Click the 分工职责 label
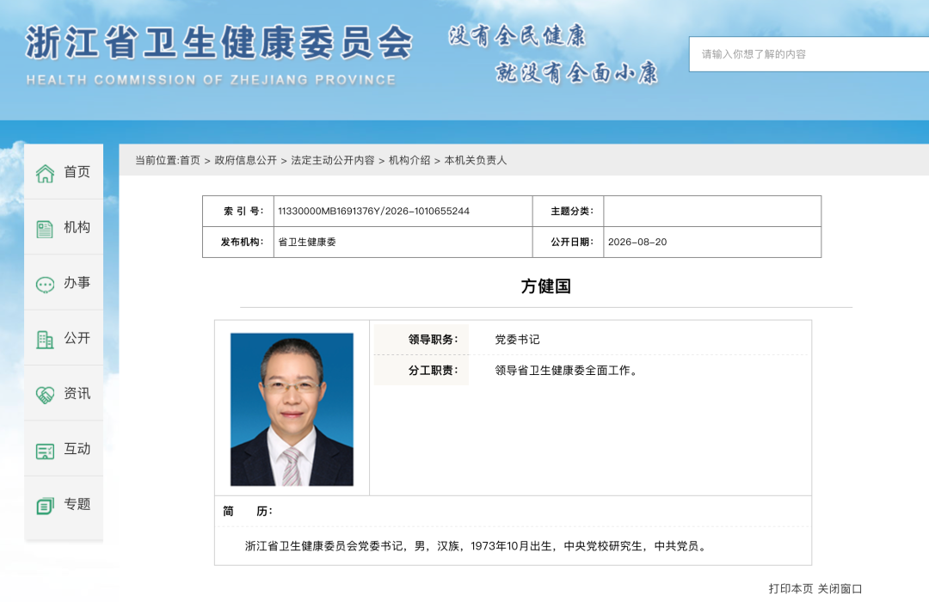This screenshot has height=602, width=929. tap(433, 371)
